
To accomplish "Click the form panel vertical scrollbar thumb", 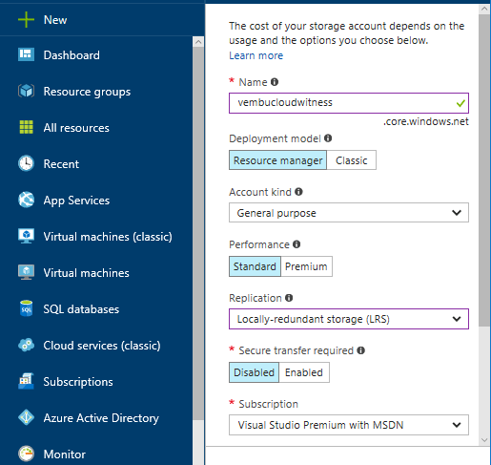I will (x=484, y=170).
